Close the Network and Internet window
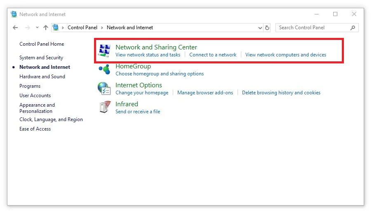Viewport: 374px width, 215px height. (354, 14)
